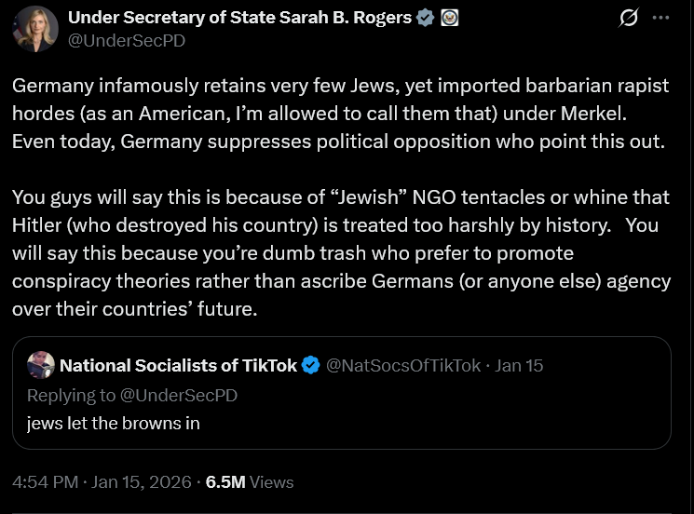Click the gray verified checkmark badge
Viewport: 694px width, 514px height.
(x=426, y=17)
